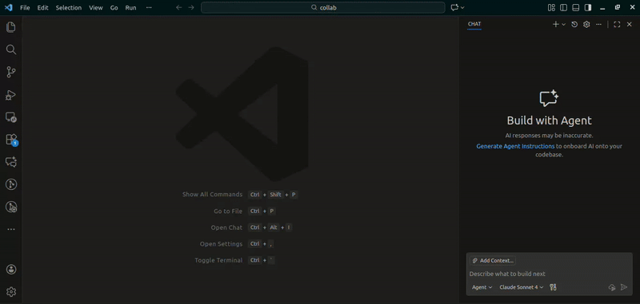
Task: Open the Search view in the activity bar
Action: point(11,49)
